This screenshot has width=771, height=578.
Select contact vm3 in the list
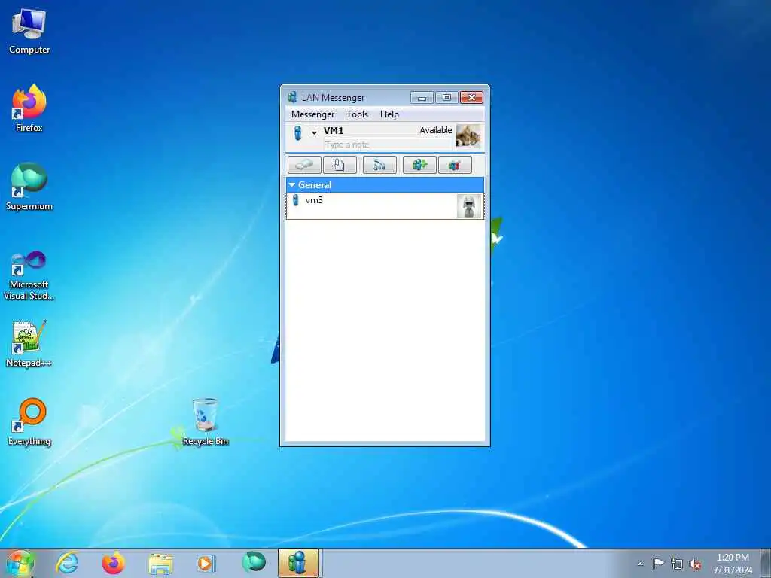(385, 206)
